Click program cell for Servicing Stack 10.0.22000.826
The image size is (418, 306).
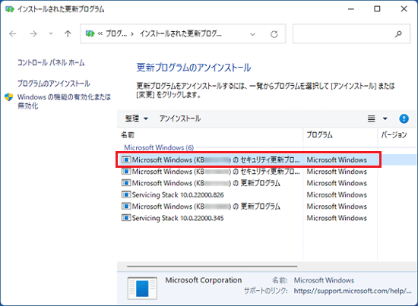[337, 195]
